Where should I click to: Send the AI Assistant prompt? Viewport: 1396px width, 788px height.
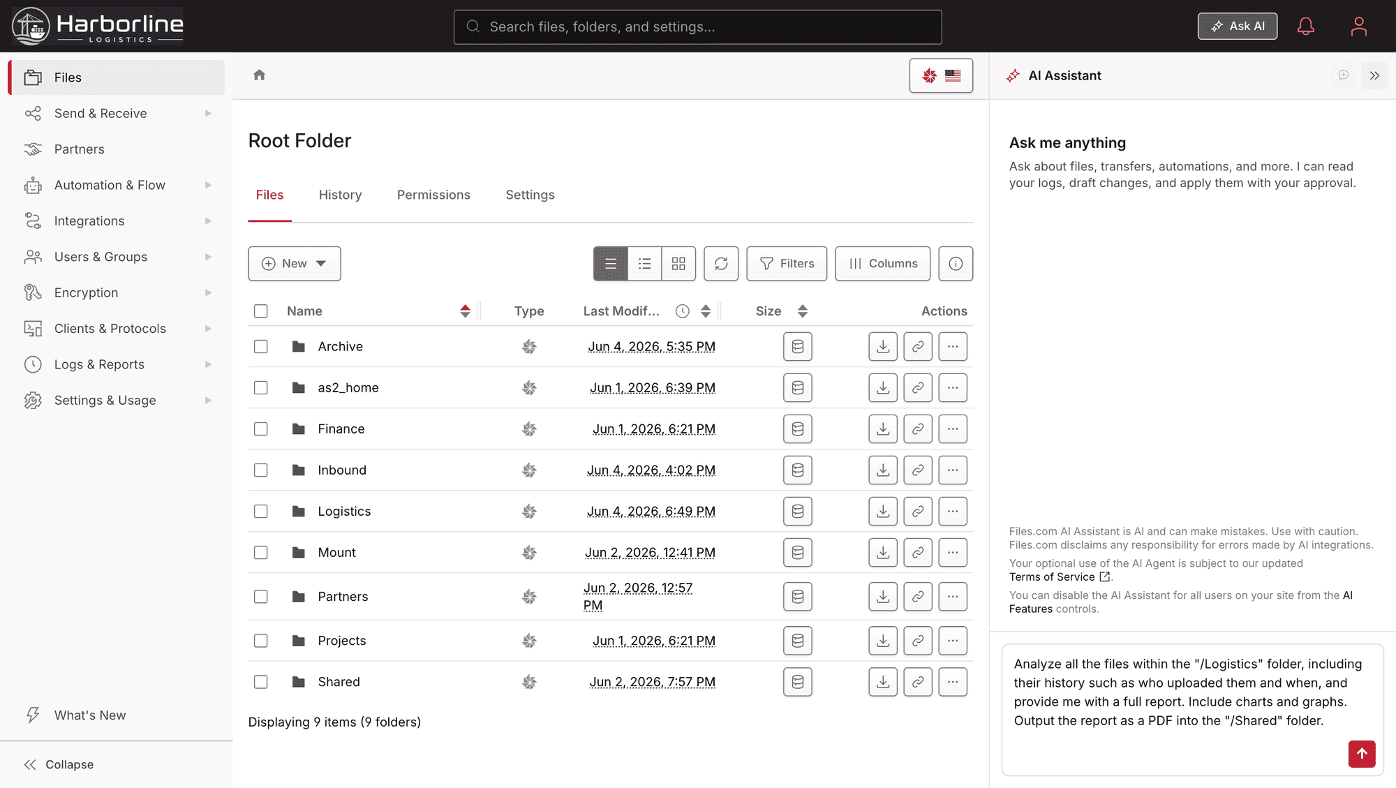[x=1362, y=754]
